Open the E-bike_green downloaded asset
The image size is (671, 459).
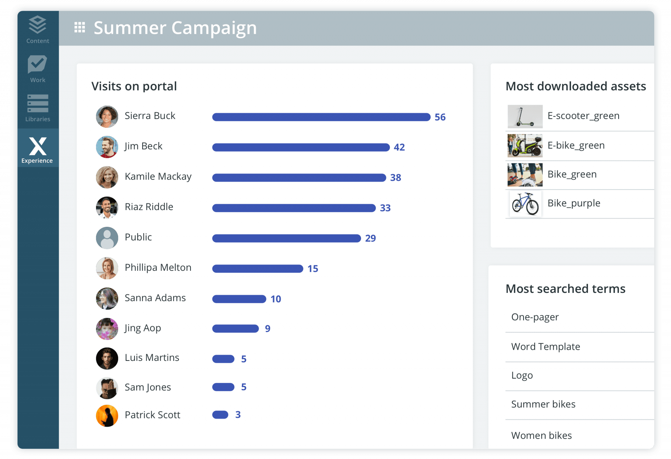(x=525, y=146)
